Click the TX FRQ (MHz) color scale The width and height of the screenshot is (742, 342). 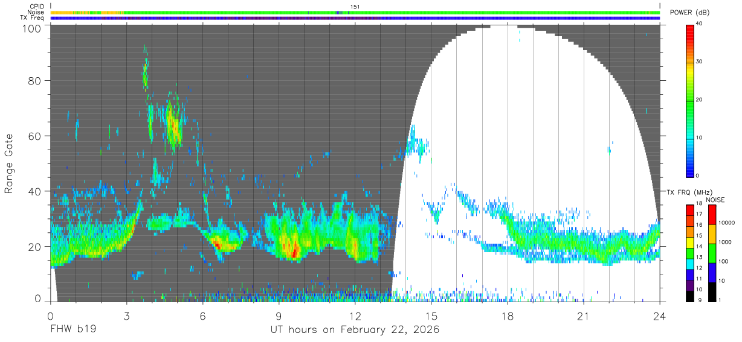click(690, 253)
